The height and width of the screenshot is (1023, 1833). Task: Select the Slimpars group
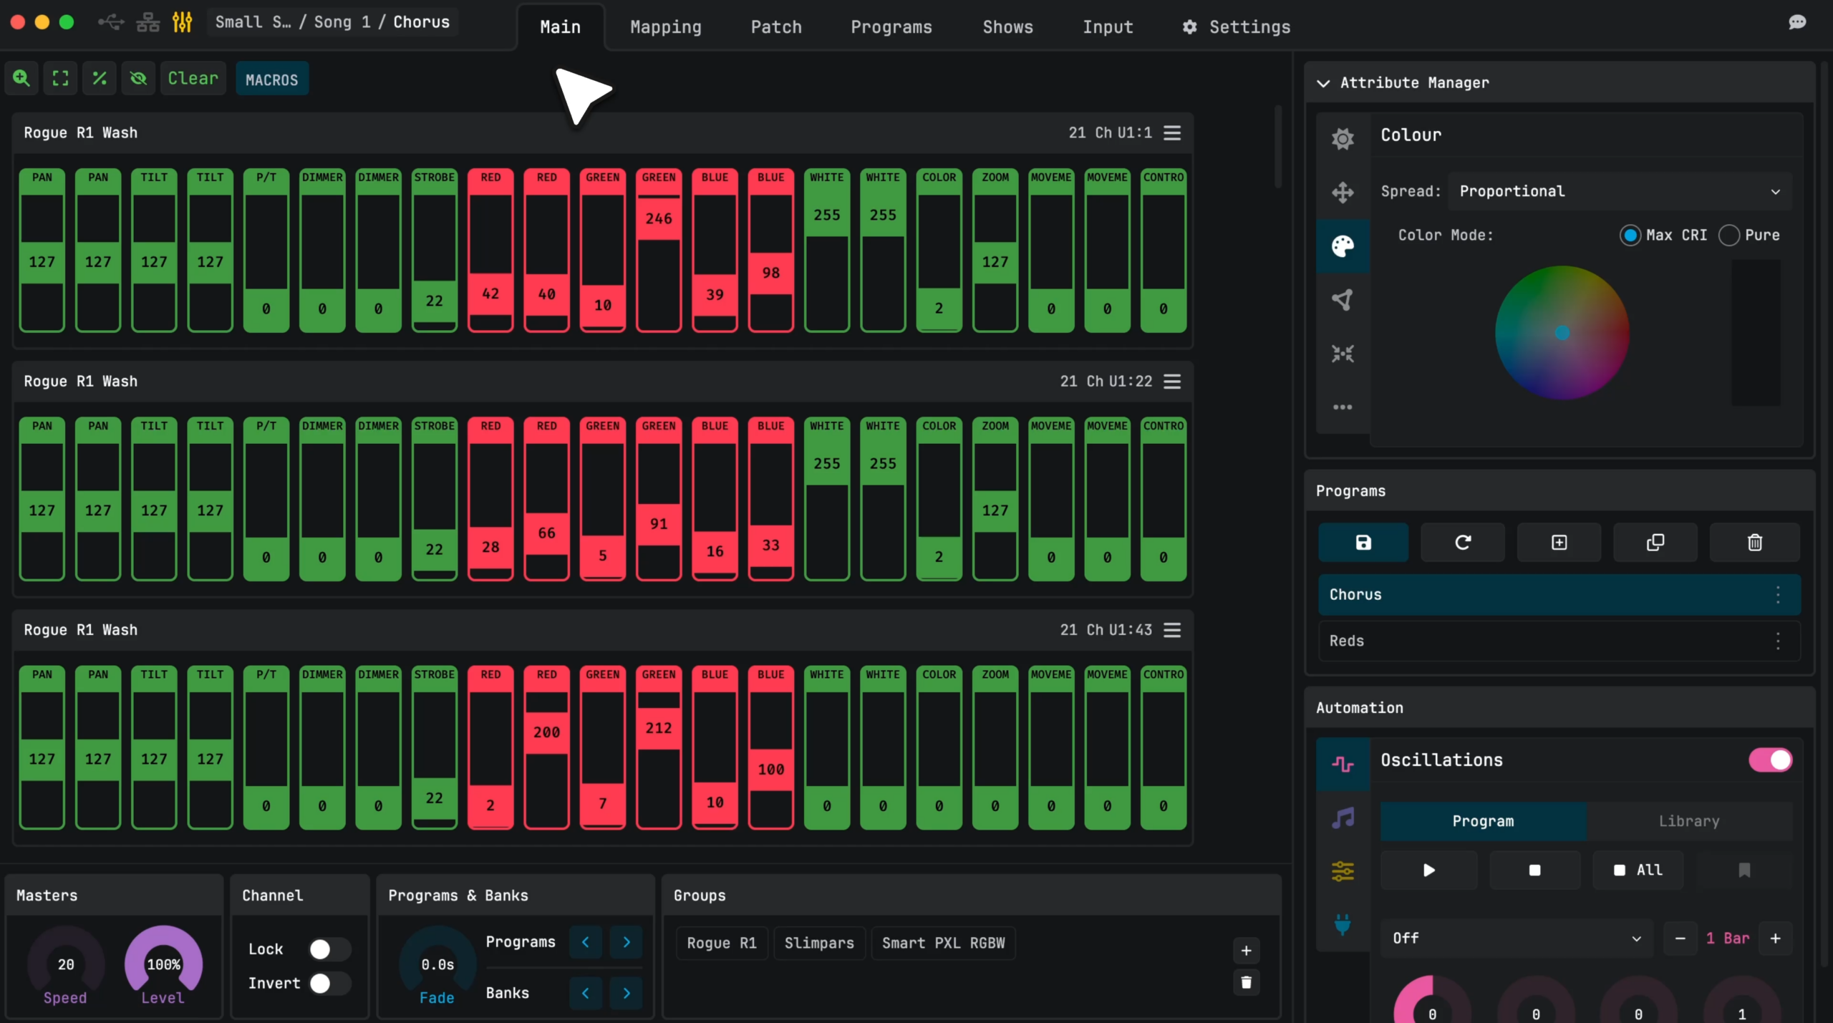point(819,944)
